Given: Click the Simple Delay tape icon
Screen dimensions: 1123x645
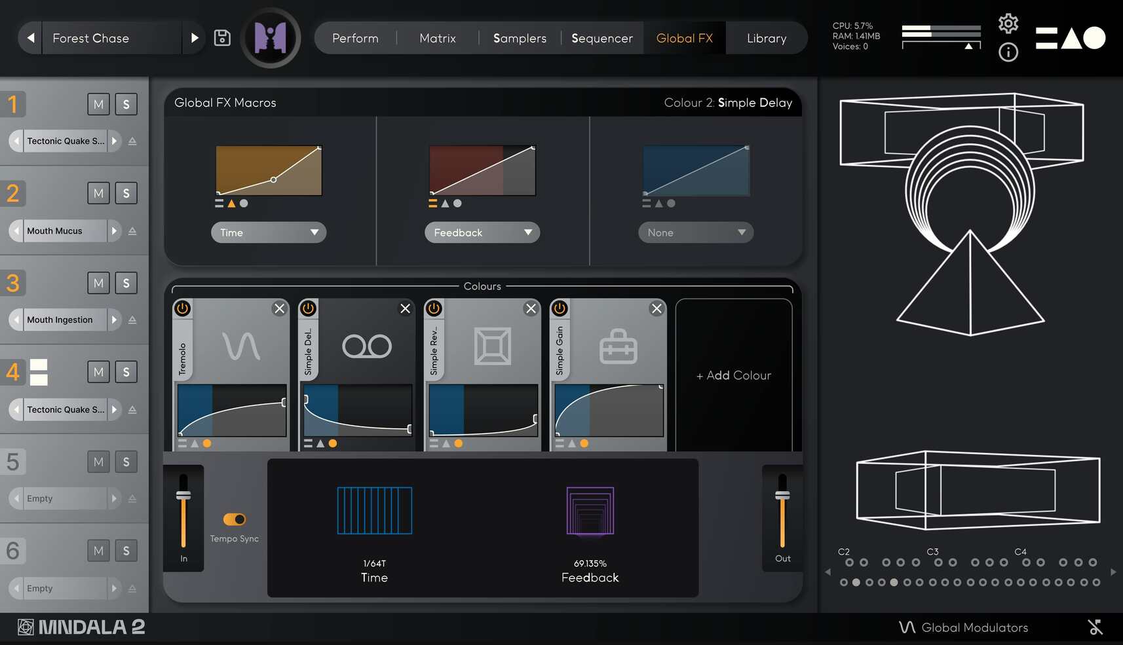Looking at the screenshot, I should pos(367,346).
